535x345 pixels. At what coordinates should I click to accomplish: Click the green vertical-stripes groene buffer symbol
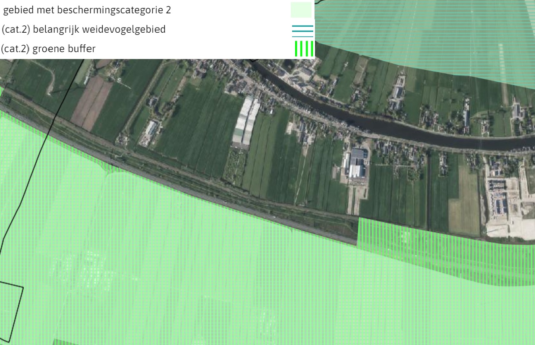click(x=304, y=49)
